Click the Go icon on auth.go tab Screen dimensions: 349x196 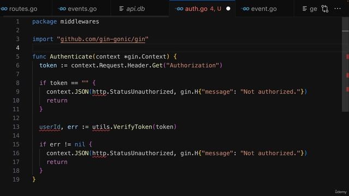point(179,9)
